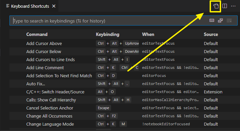This screenshot has height=131, width=240.
Task: Click the Extension source cell
Action: 213,92
